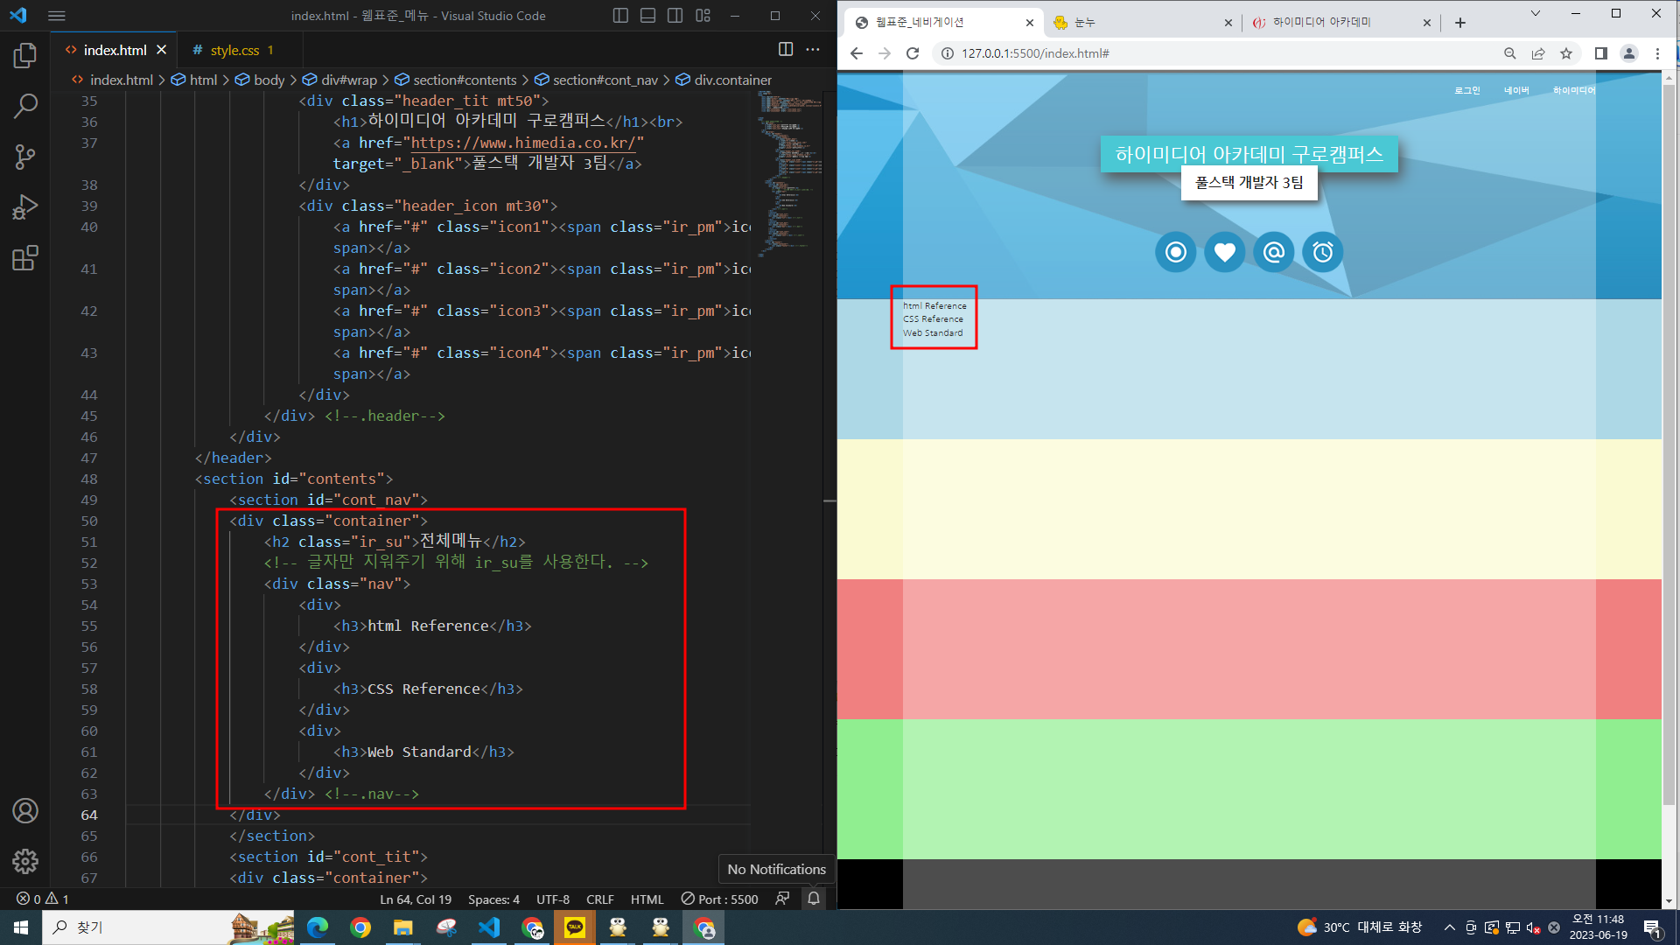The height and width of the screenshot is (945, 1680).
Task: Toggle the Panel layout button
Action: coord(647,16)
